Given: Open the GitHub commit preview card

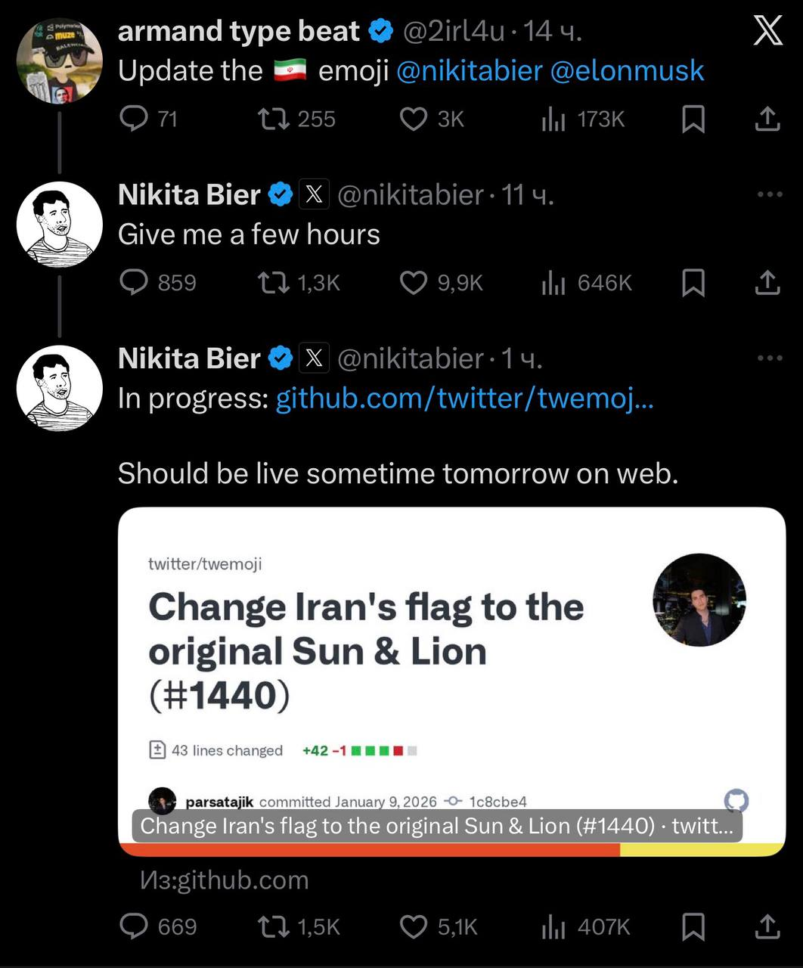Looking at the screenshot, I should (451, 681).
